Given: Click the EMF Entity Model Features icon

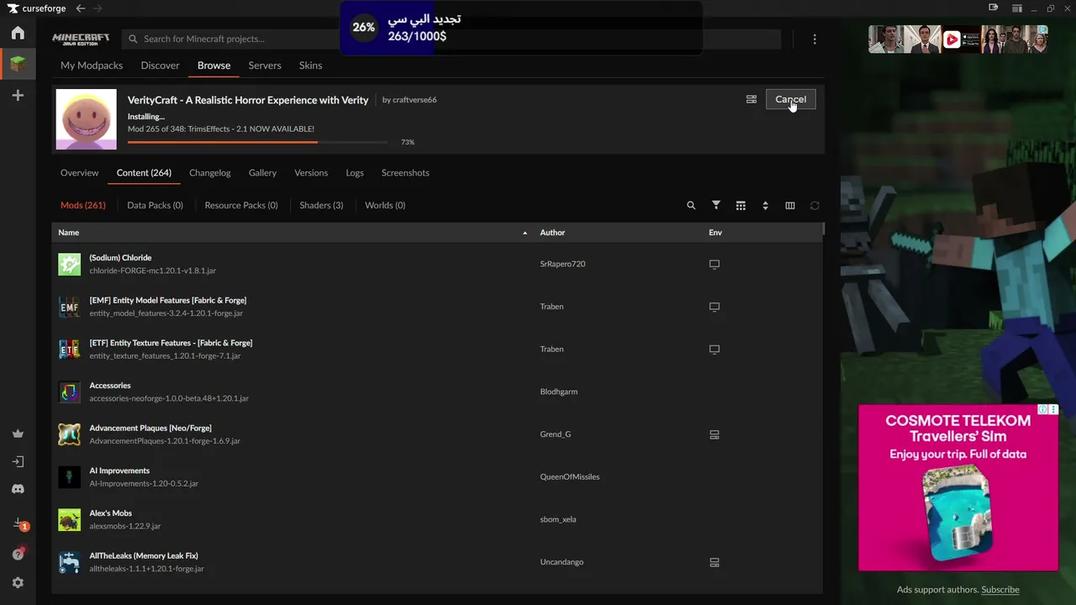Looking at the screenshot, I should pos(69,307).
